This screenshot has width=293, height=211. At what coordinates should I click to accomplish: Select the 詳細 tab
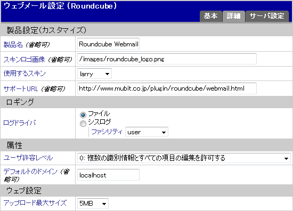pyautogui.click(x=233, y=17)
